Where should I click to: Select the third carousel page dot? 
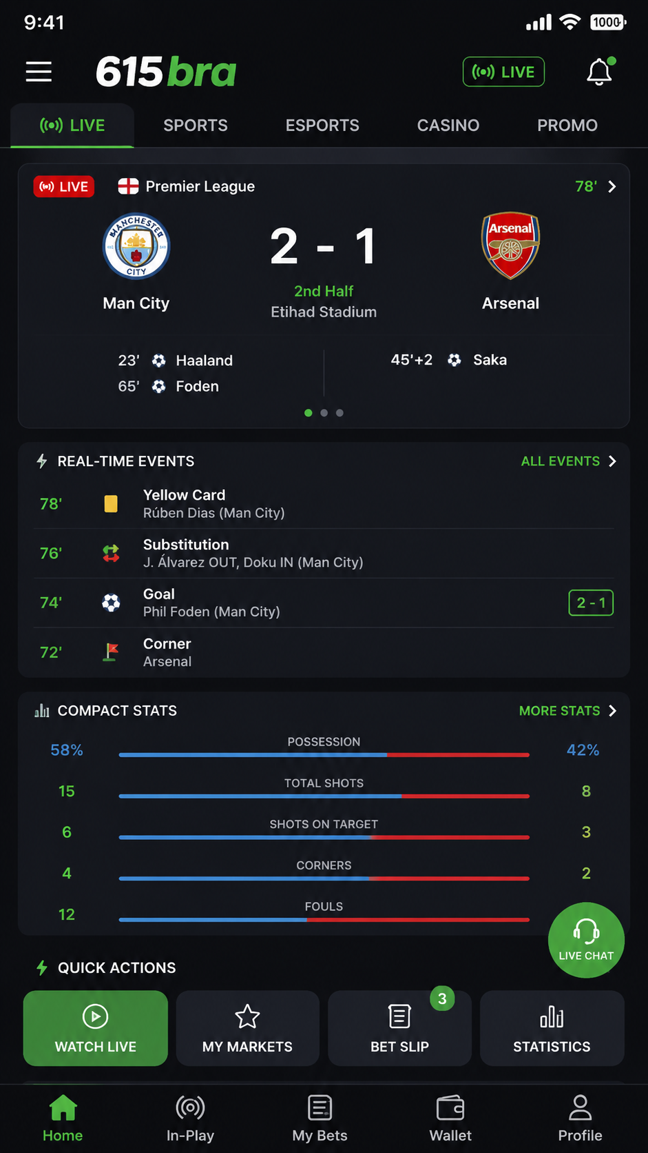(x=339, y=413)
